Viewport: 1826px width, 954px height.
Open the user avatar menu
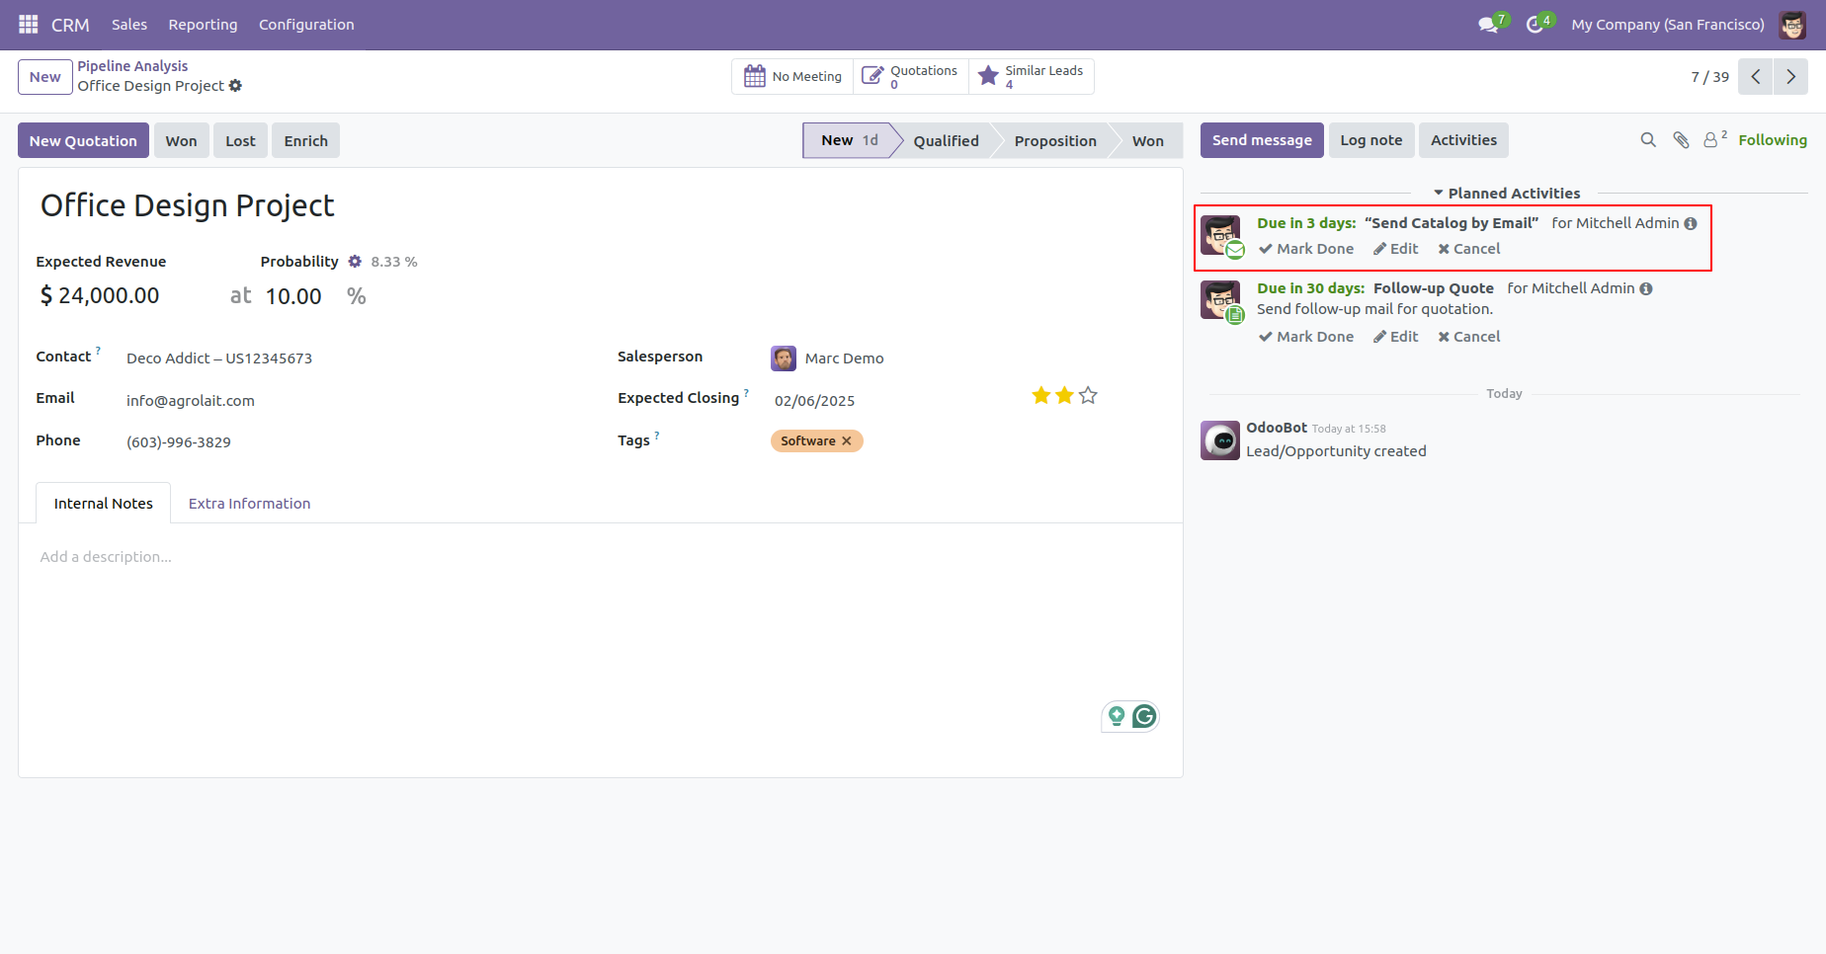[1792, 25]
